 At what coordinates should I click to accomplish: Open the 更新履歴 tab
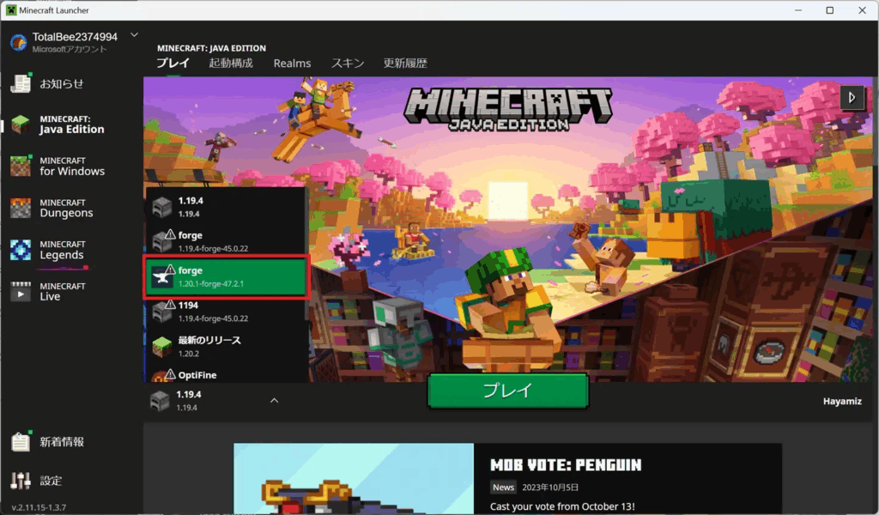pos(404,64)
